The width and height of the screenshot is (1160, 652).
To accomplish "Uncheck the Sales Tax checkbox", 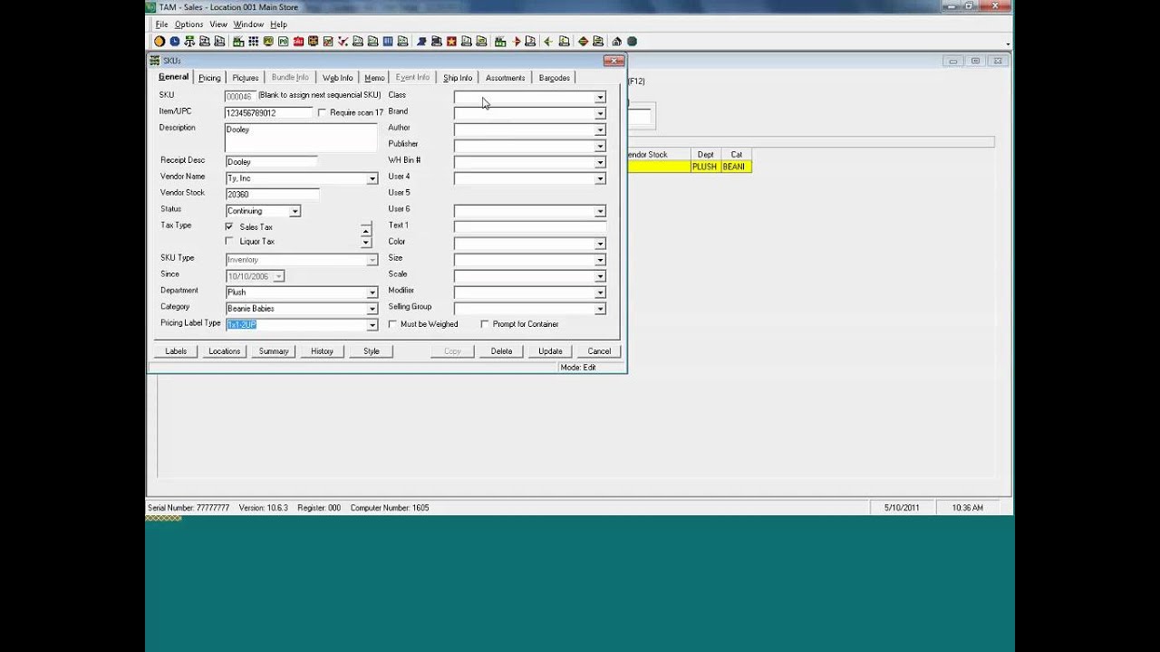I will (229, 226).
